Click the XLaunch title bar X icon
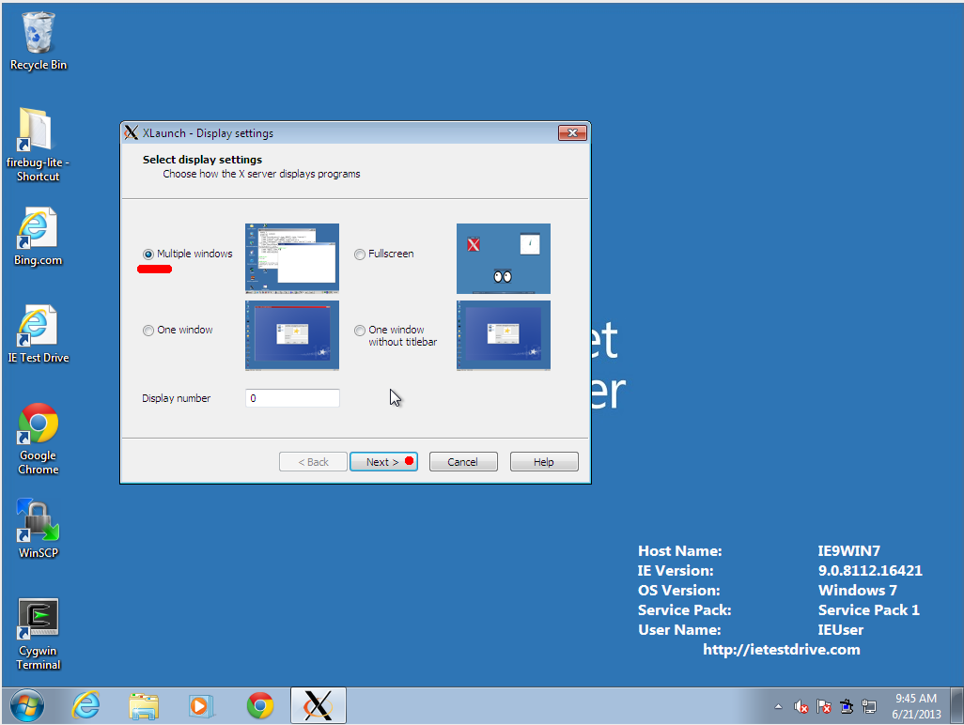 pos(131,132)
